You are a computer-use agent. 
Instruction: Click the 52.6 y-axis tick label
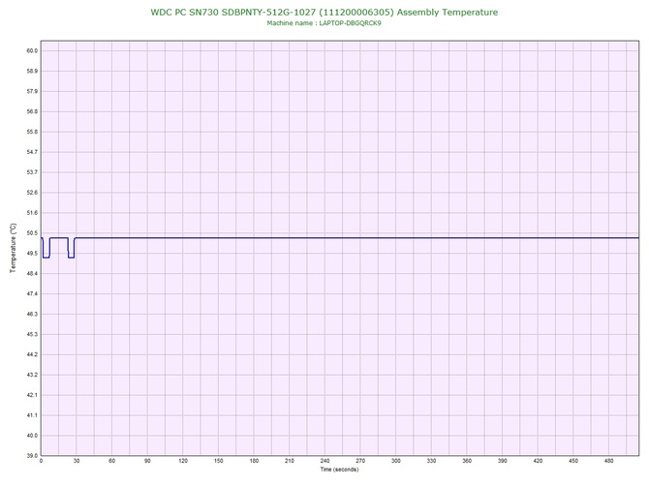point(32,193)
